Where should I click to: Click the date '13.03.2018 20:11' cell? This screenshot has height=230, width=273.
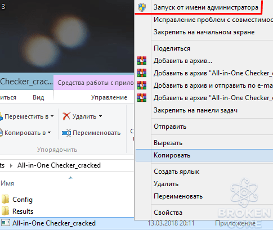pyautogui.click(x=171, y=223)
